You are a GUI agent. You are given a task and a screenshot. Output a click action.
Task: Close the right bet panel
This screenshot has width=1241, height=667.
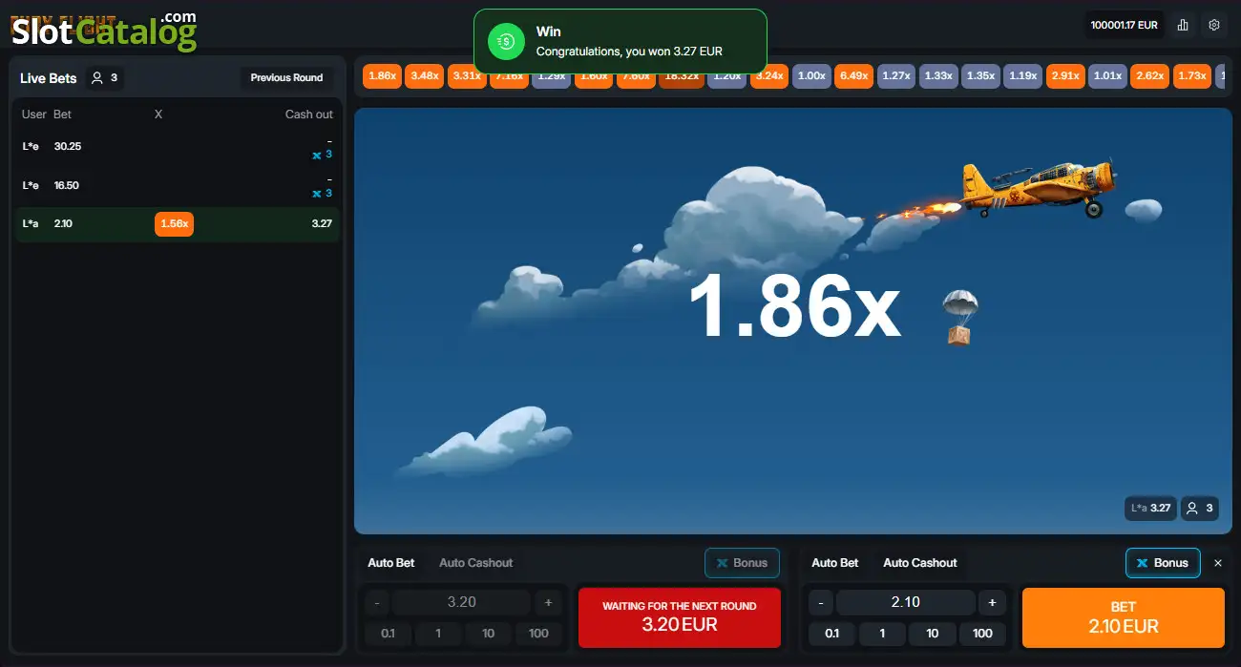[x=1218, y=563]
